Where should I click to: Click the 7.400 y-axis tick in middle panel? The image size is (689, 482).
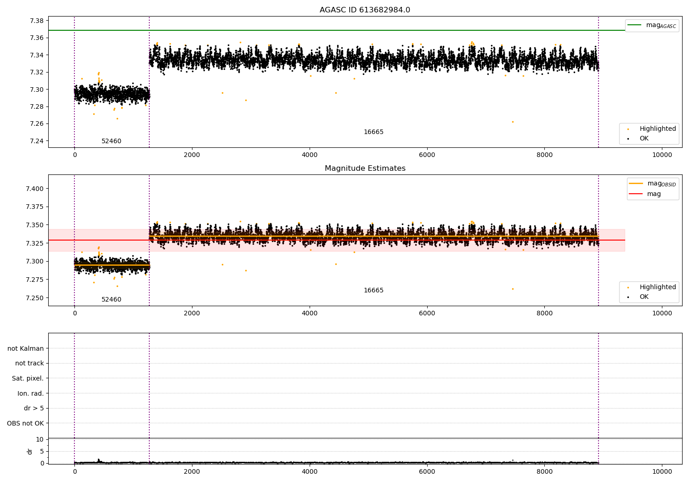coord(35,189)
